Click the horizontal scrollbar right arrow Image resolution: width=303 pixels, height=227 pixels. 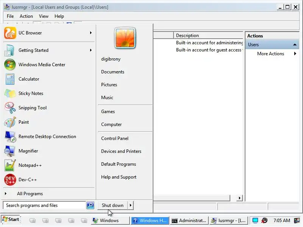pos(240,198)
